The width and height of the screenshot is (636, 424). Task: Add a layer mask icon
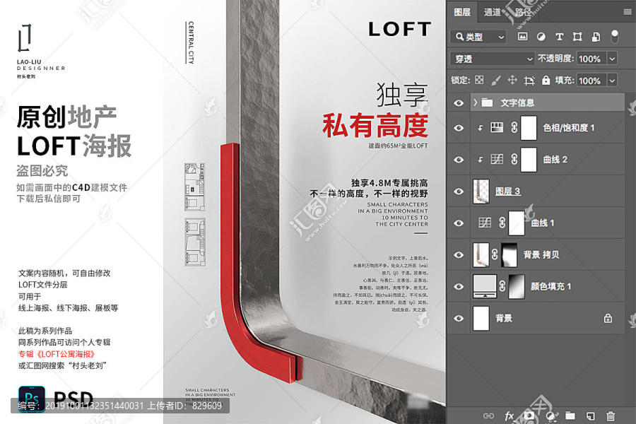529,416
